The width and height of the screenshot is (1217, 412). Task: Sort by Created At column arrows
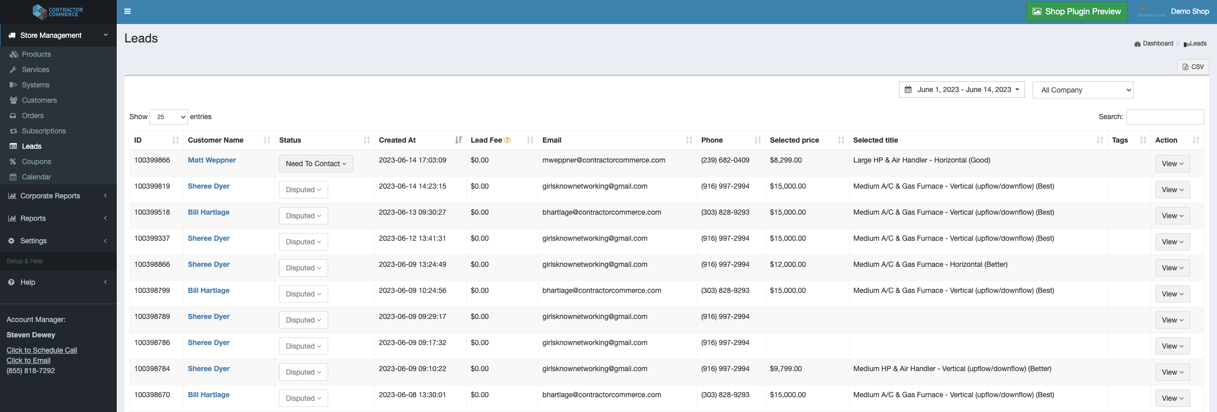coord(458,140)
